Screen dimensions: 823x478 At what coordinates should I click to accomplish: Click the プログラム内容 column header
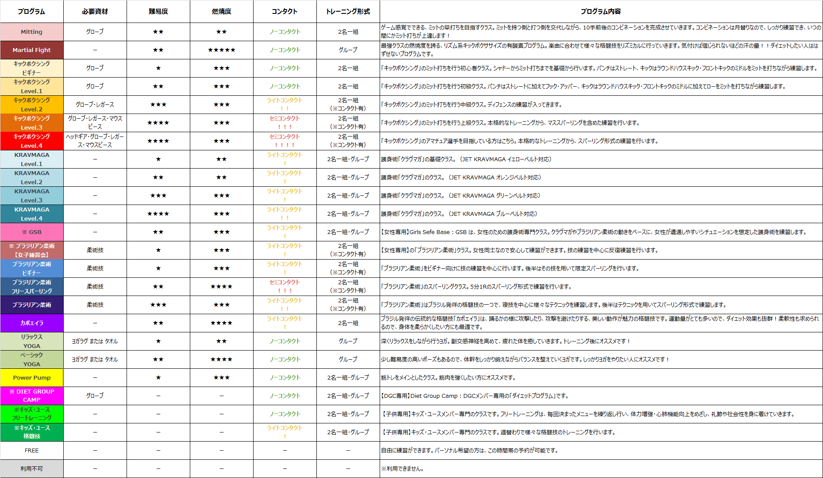pos(601,11)
